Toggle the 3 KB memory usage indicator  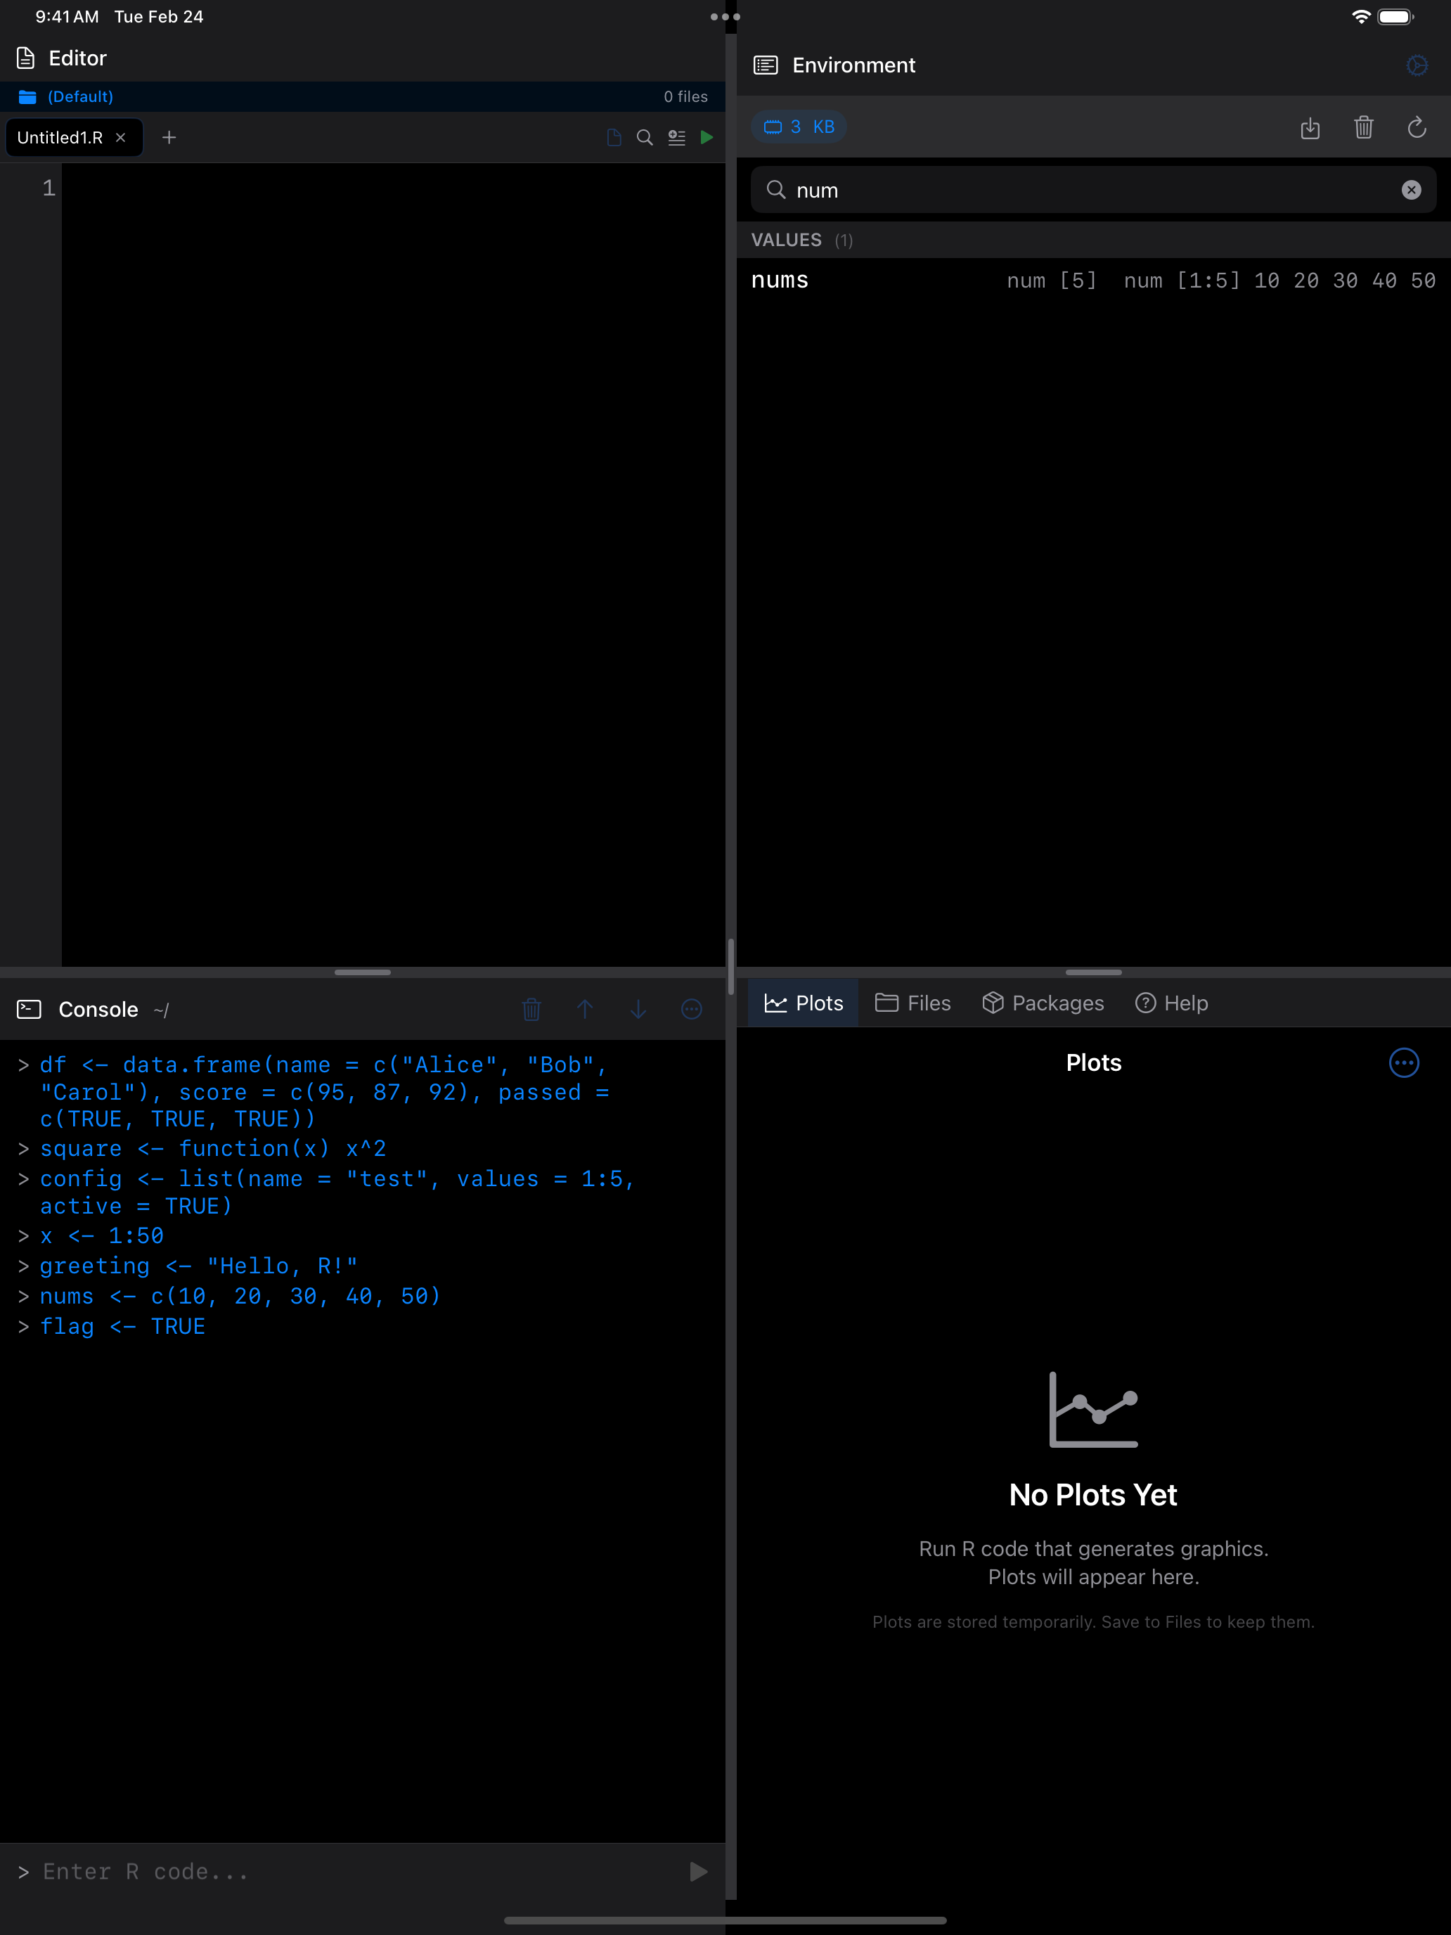click(x=799, y=126)
